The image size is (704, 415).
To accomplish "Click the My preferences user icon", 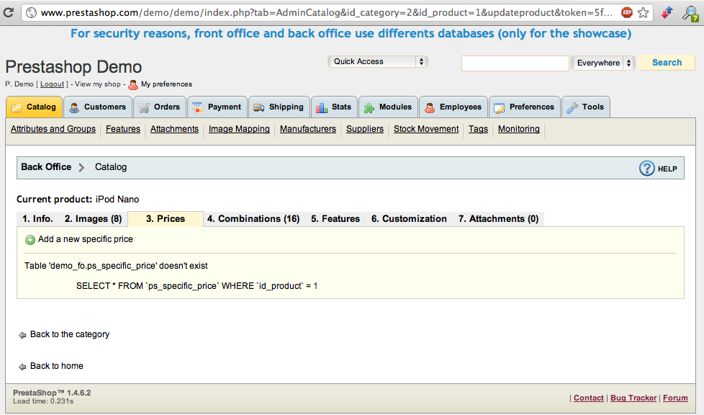I will click(x=133, y=84).
